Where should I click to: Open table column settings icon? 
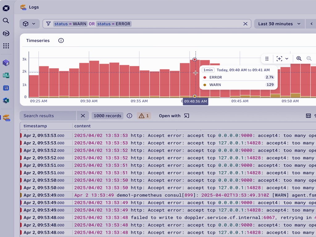pyautogui.click(x=308, y=116)
